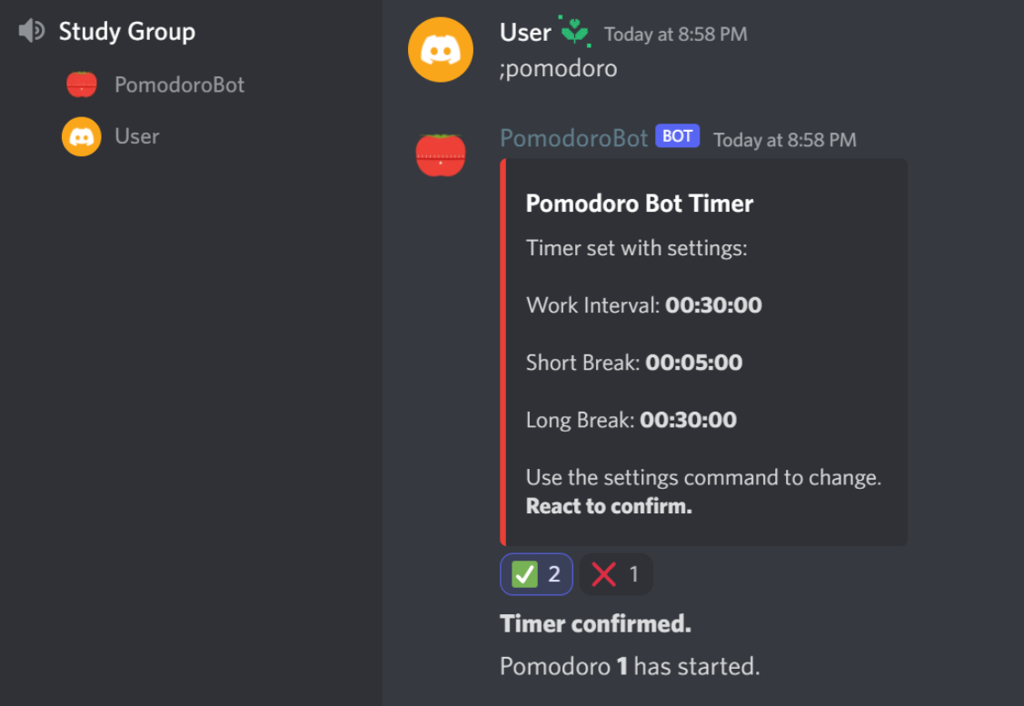Screen dimensions: 1024x706
Task: Click the Timer confirmed message text
Action: tap(595, 623)
